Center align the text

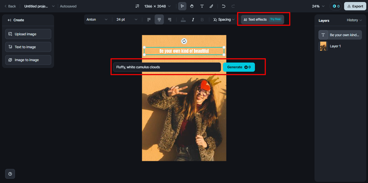coord(159,20)
